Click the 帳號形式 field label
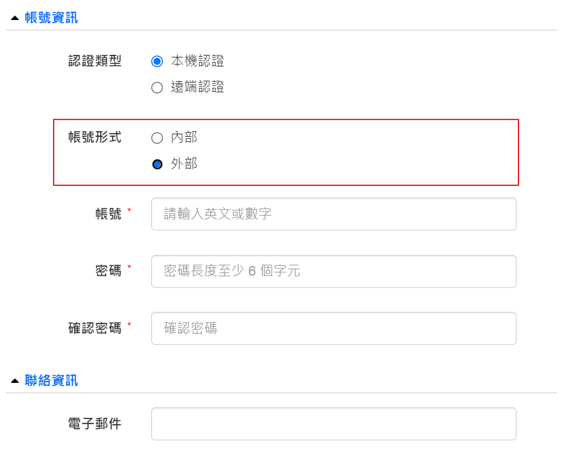This screenshot has width=565, height=450. pos(95,137)
